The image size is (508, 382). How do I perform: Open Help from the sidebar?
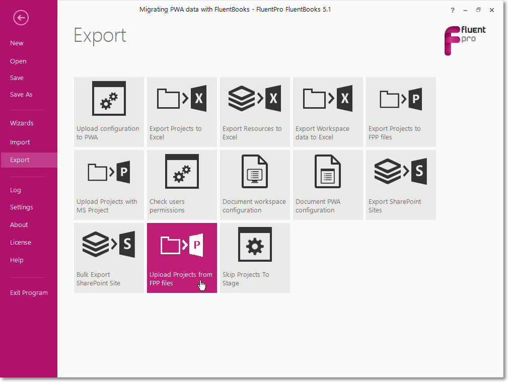click(17, 260)
